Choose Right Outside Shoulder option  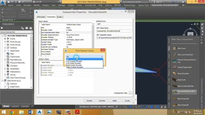85,67
